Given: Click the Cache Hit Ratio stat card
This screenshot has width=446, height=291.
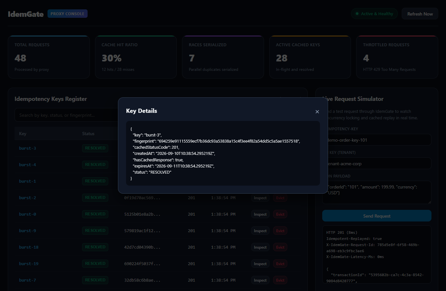Looking at the screenshot, I should pyautogui.click(x=136, y=57).
